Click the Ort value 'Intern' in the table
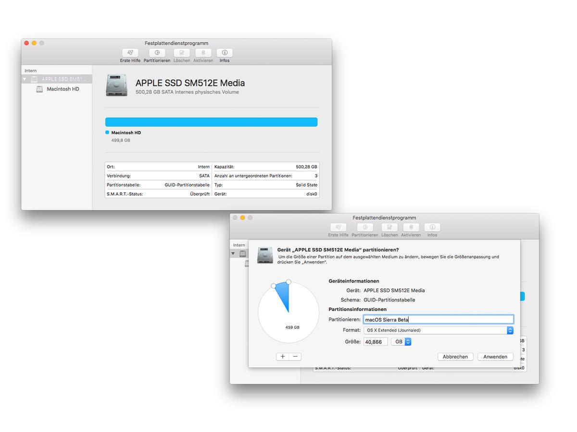The image size is (577, 432). pos(204,167)
